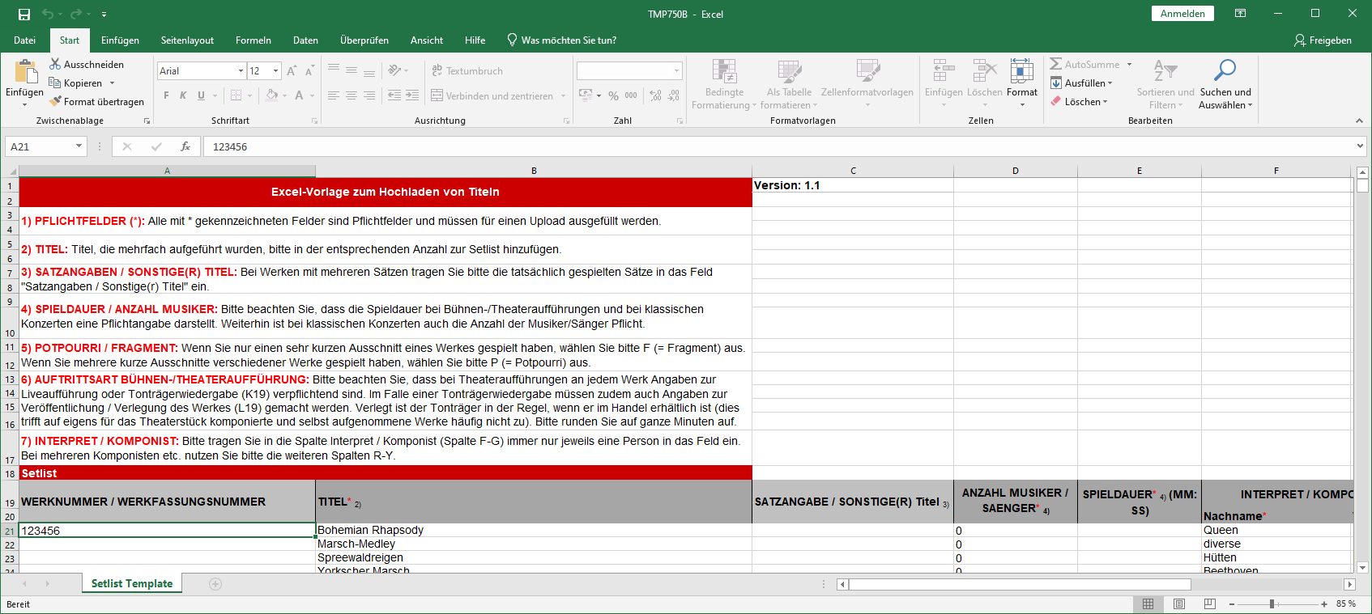Apply percent style format

click(613, 95)
